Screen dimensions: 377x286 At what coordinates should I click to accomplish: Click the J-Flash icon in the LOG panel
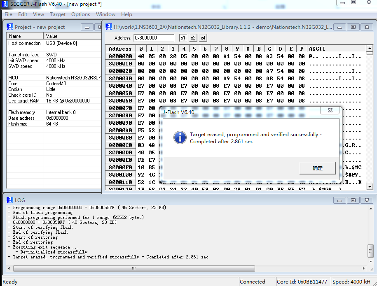tap(10, 200)
